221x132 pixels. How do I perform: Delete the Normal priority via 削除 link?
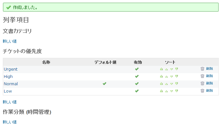pyautogui.click(x=210, y=83)
